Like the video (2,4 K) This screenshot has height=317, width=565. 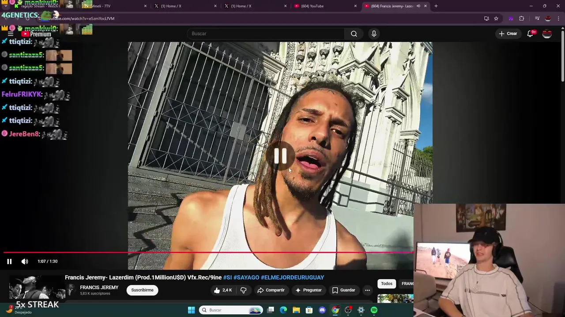223,290
